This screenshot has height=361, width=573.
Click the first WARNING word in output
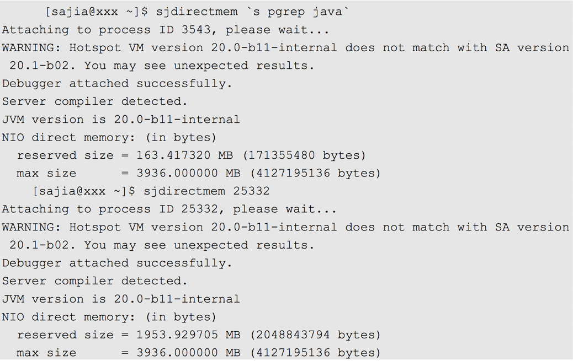pos(31,48)
